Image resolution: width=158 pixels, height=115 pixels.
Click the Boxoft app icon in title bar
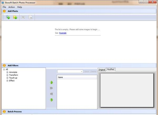pos(3,3)
